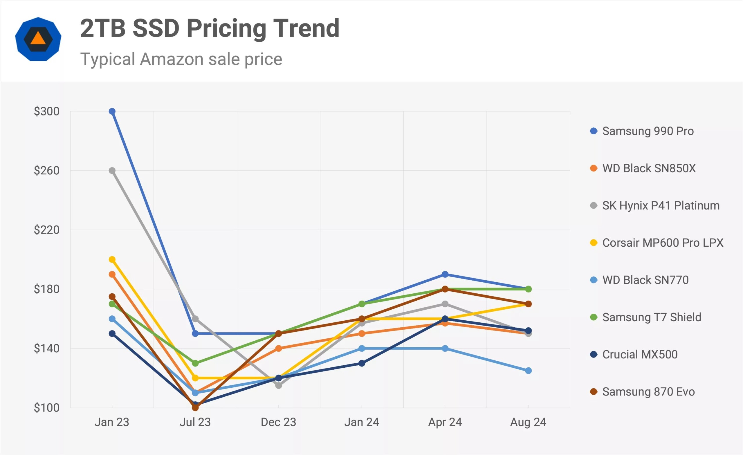
Task: Click the orange WD Black SN850X legend marker
Action: click(594, 168)
